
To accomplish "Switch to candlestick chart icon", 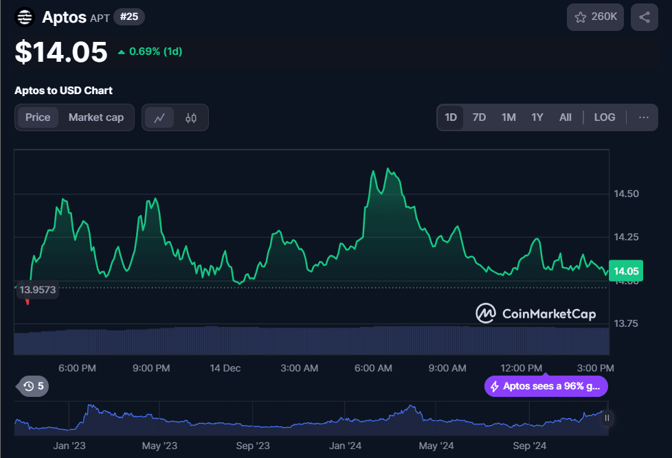I will point(191,117).
